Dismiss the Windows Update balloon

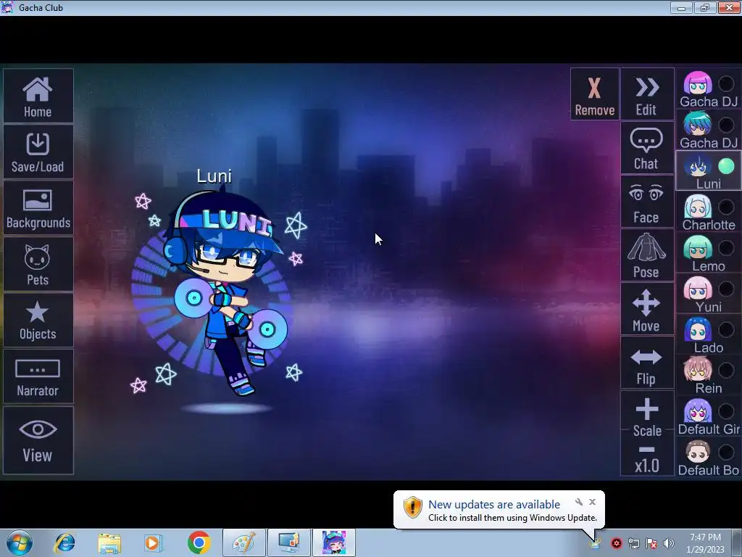click(593, 502)
